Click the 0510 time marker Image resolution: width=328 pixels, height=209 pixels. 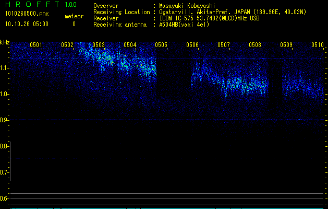(x=318, y=45)
